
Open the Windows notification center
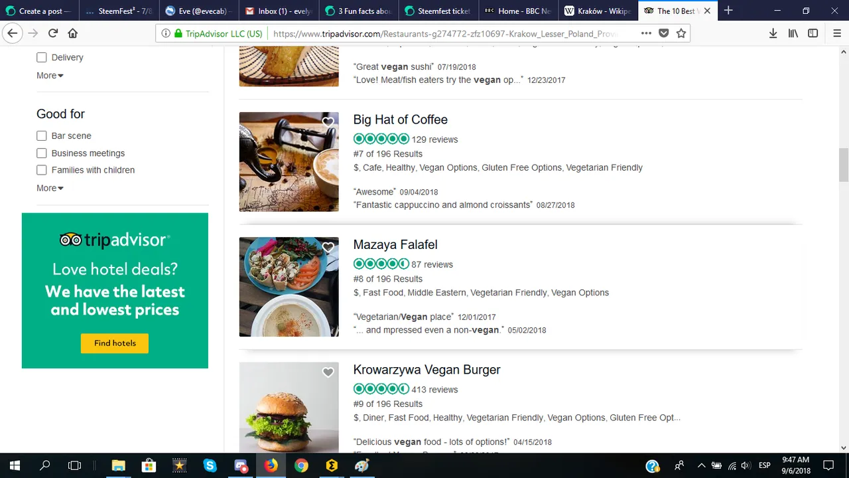pyautogui.click(x=828, y=465)
